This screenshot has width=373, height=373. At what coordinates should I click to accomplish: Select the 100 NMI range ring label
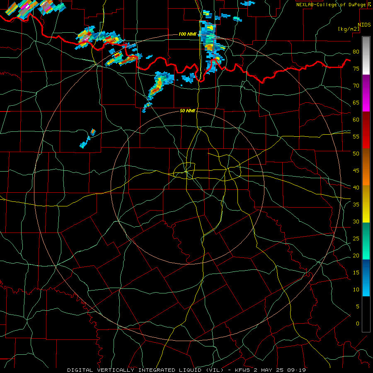click(187, 34)
